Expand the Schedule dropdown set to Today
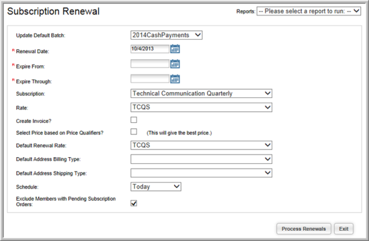The width and height of the screenshot is (369, 241). 156,187
